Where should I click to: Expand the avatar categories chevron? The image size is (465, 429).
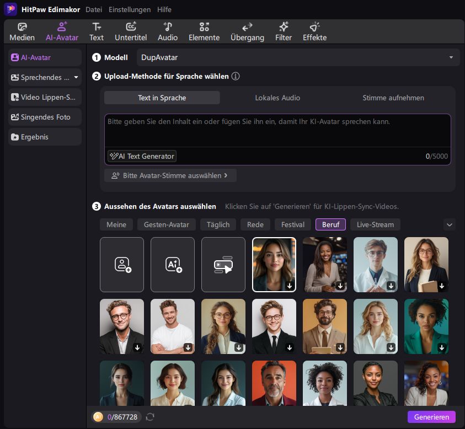coord(449,224)
